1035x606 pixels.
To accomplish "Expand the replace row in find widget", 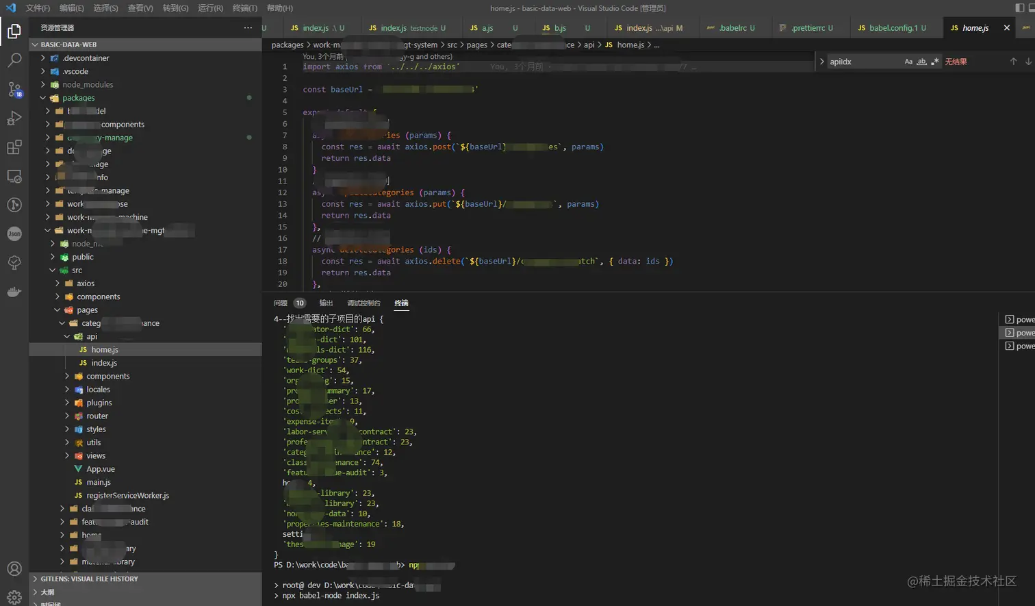I will (822, 62).
